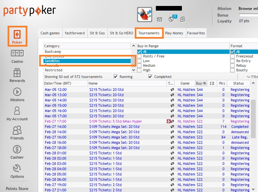Viewport: 258px width, 192px height.
Task: Select Restricted category
Action: 87,70
